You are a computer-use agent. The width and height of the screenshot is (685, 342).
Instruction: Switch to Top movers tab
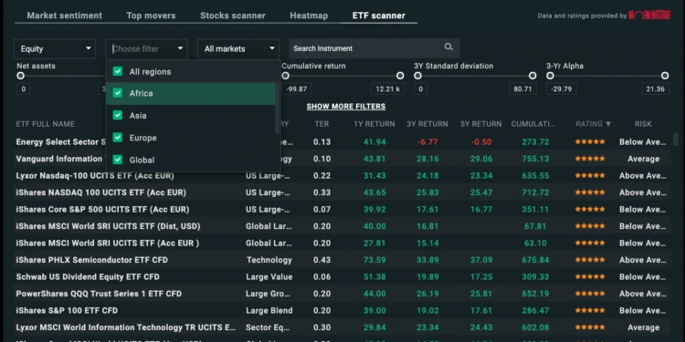pos(151,16)
